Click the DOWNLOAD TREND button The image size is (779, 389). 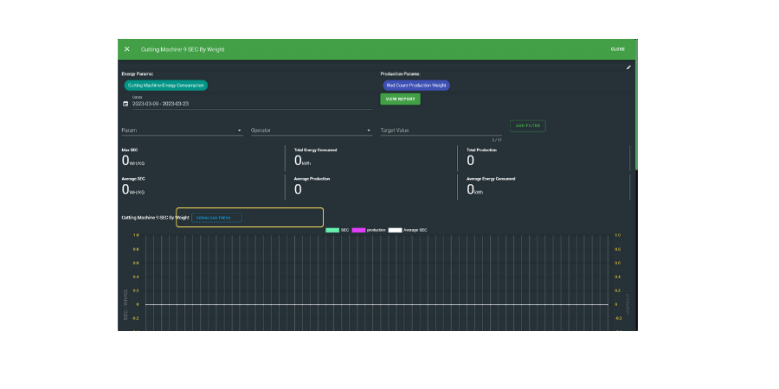pyautogui.click(x=216, y=218)
